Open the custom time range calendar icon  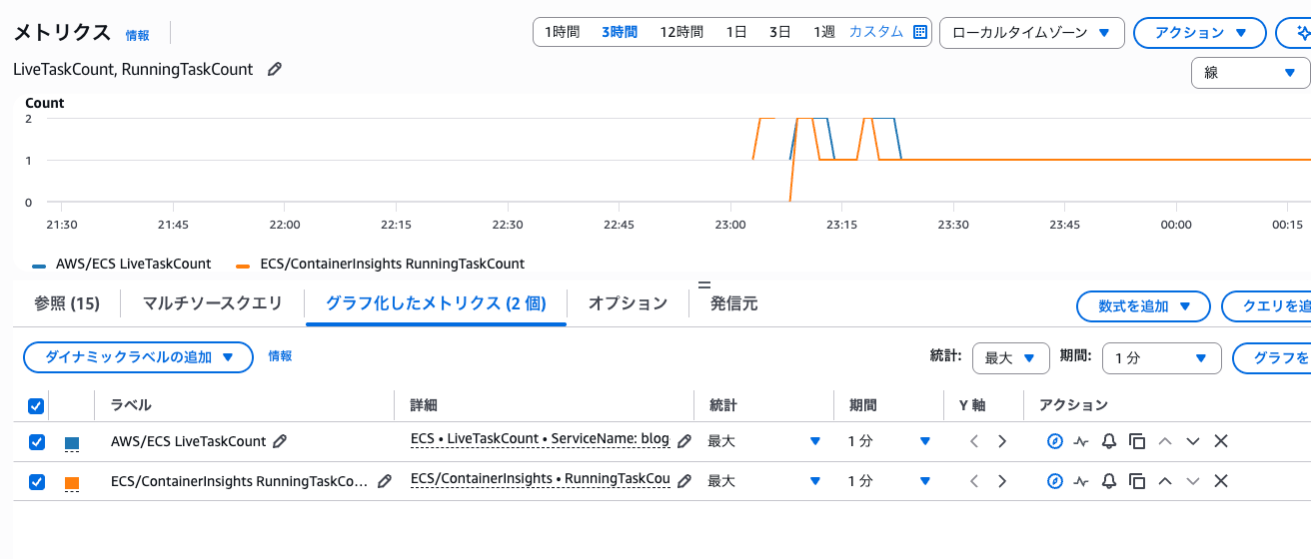coord(920,32)
